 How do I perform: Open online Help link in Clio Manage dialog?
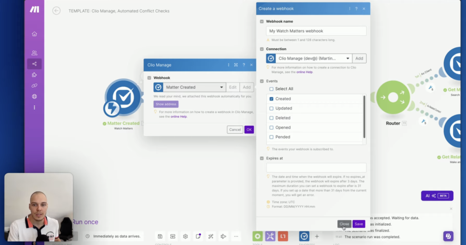pos(178,116)
